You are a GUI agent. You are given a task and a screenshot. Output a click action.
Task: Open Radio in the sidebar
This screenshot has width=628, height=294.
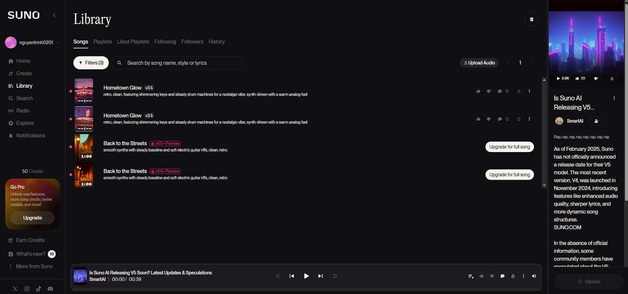(x=23, y=111)
